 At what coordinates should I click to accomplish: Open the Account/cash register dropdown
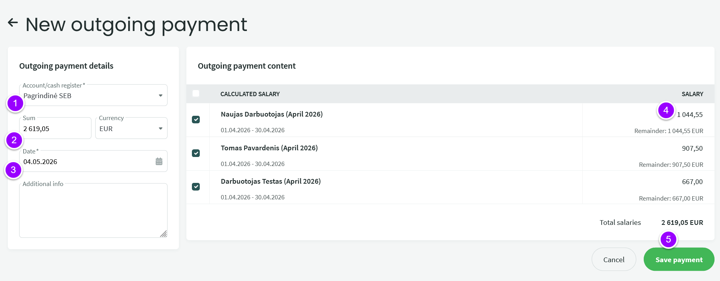[x=93, y=95]
